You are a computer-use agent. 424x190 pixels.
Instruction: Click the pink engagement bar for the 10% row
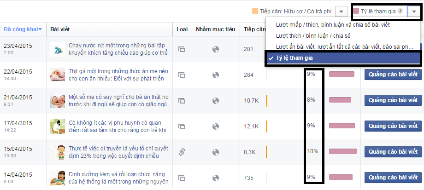coord(343,151)
